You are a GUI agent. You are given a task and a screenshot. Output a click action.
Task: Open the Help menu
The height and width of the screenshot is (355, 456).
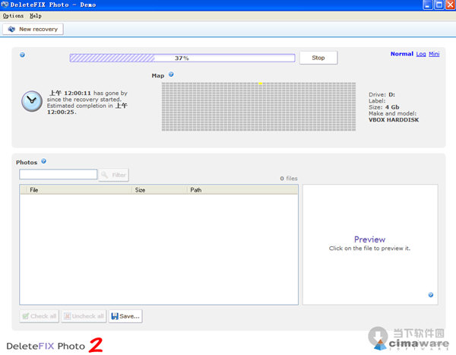point(36,16)
